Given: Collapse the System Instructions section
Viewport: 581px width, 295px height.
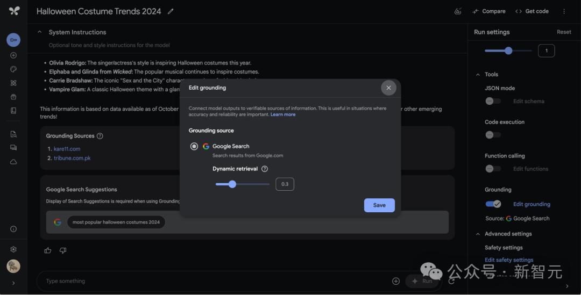Looking at the screenshot, I should coord(39,32).
